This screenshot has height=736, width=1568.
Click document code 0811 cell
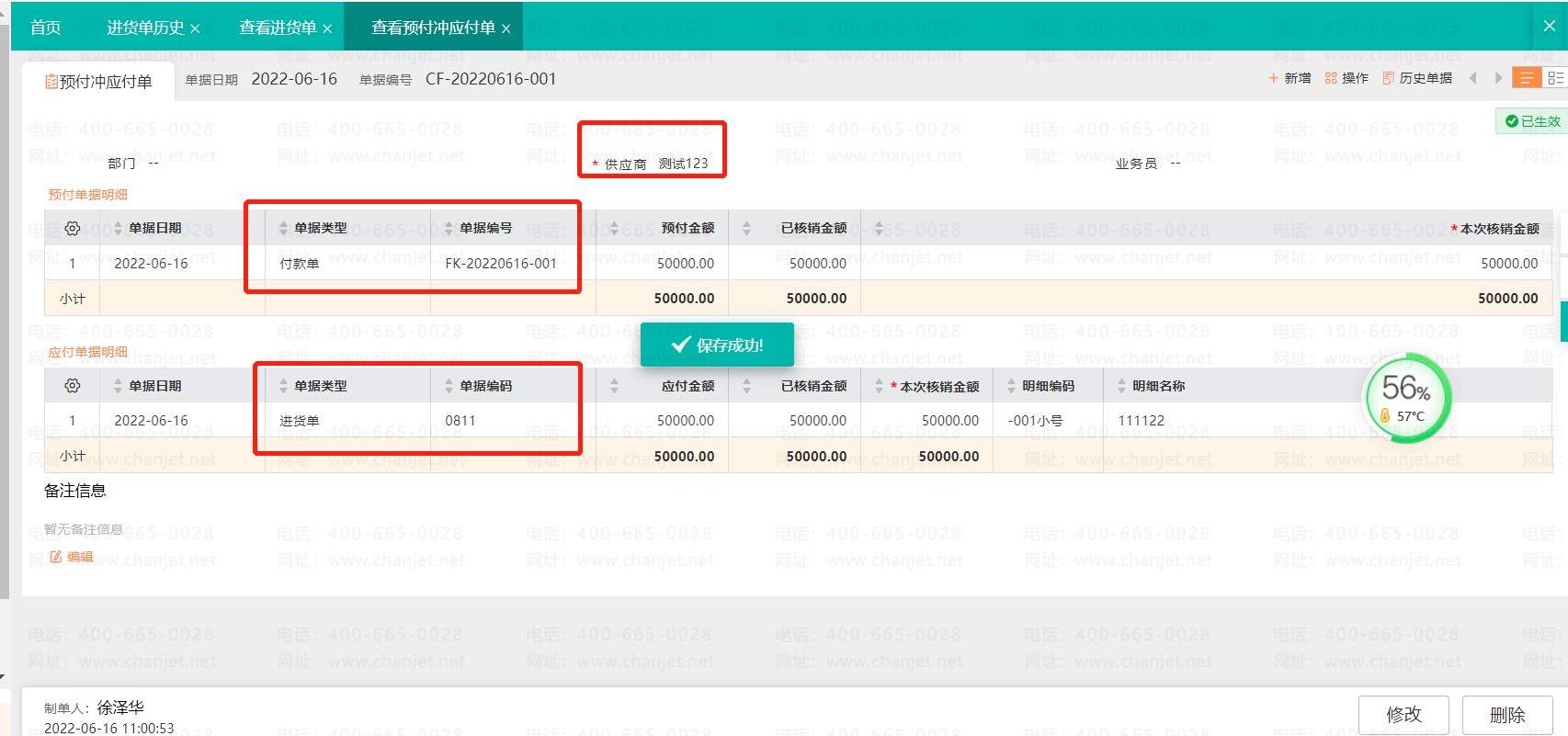[x=460, y=421]
